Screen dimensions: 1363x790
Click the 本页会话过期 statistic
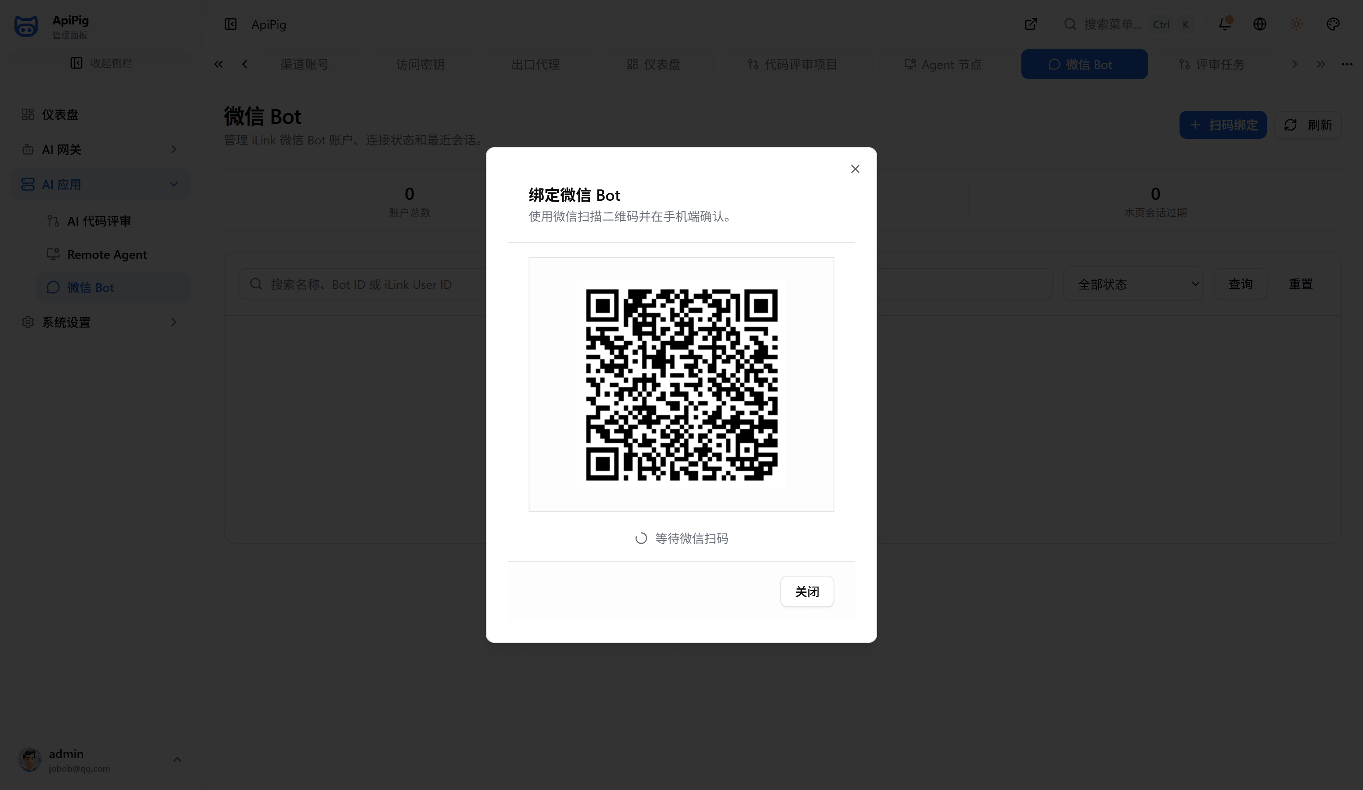1155,202
